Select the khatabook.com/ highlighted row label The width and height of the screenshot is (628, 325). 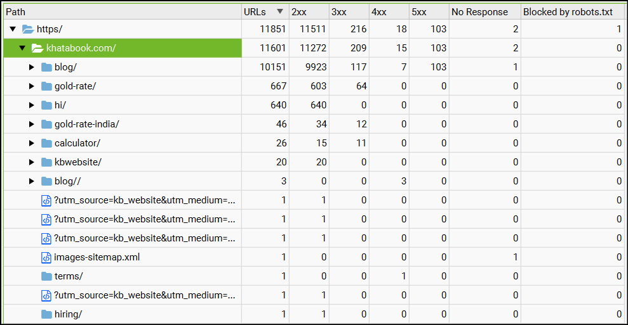(x=81, y=48)
